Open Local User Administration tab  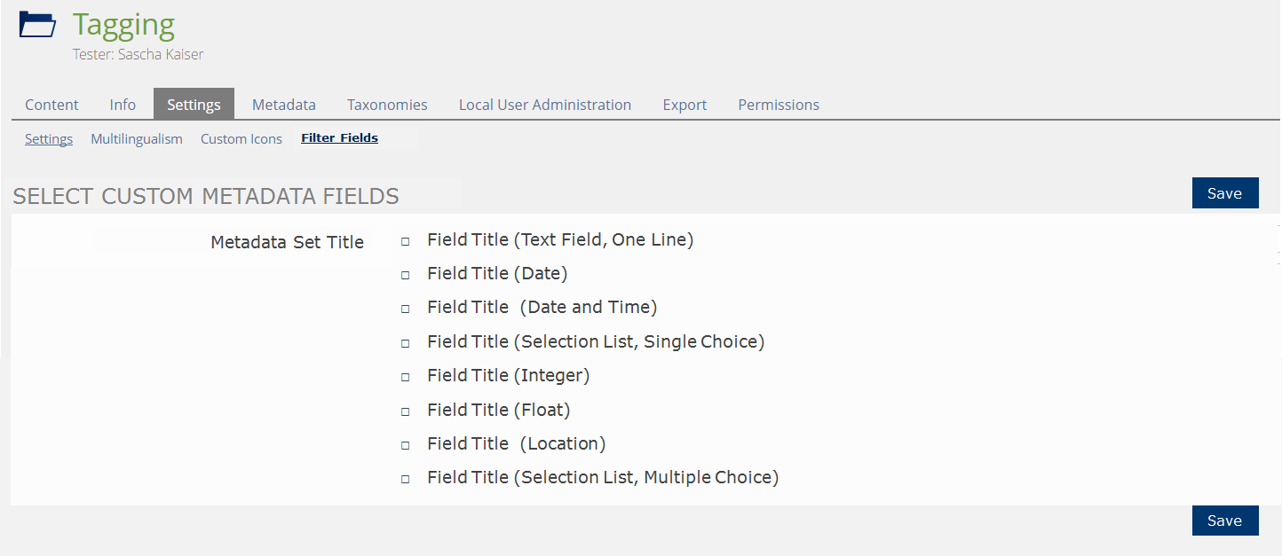pyautogui.click(x=545, y=105)
